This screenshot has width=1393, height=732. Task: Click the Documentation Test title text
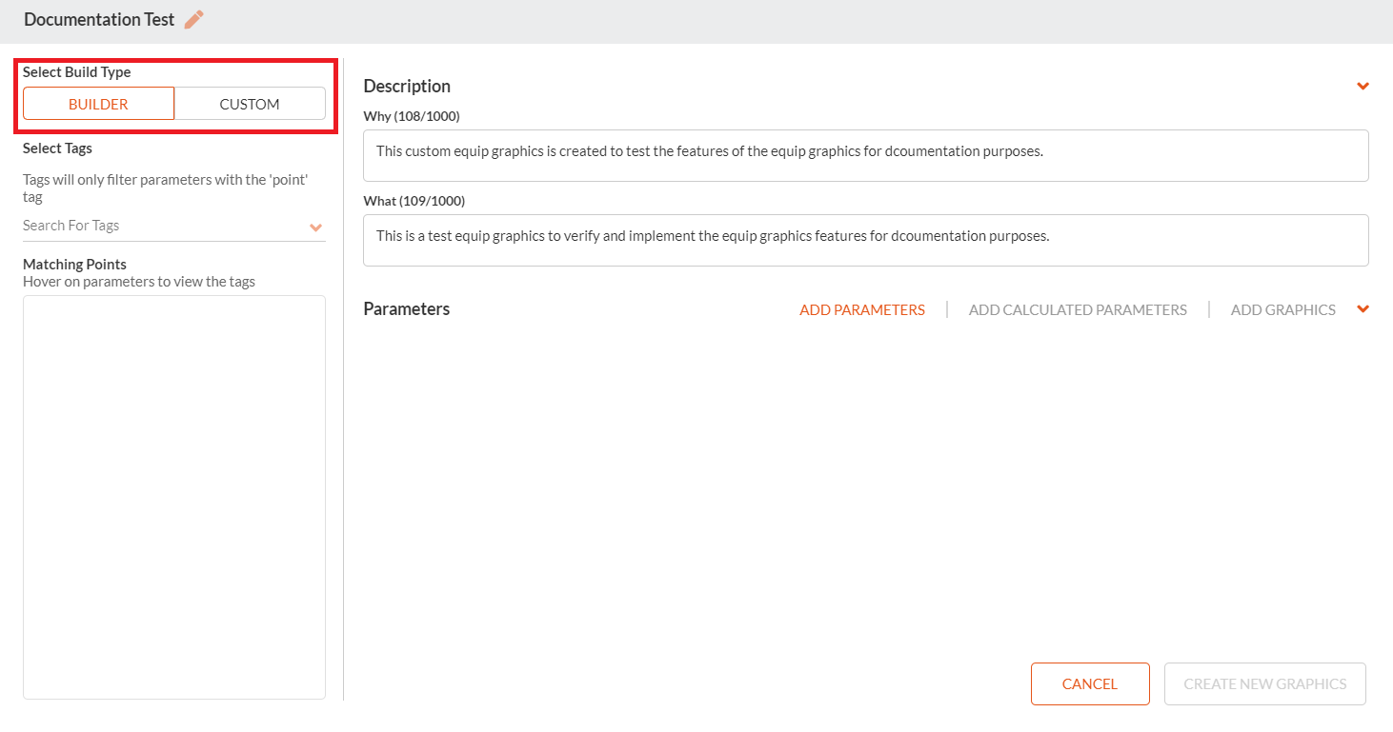click(x=99, y=19)
